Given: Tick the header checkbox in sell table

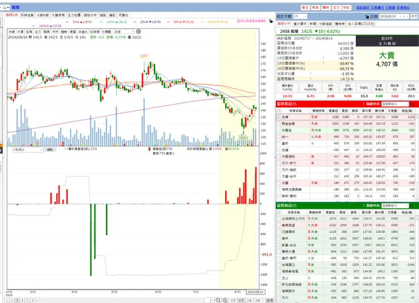Looking at the screenshot, I should (x=279, y=213).
